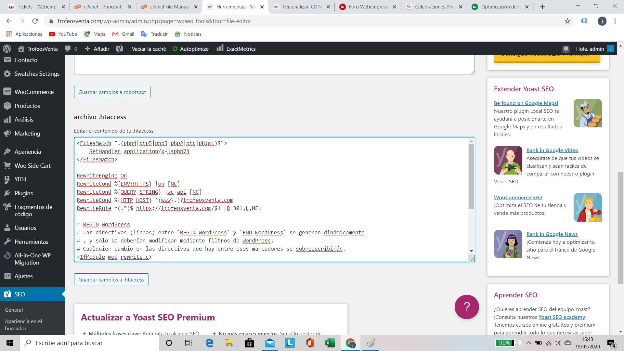
Task: Click the News SEO reporter thumbnail
Action: click(508, 244)
